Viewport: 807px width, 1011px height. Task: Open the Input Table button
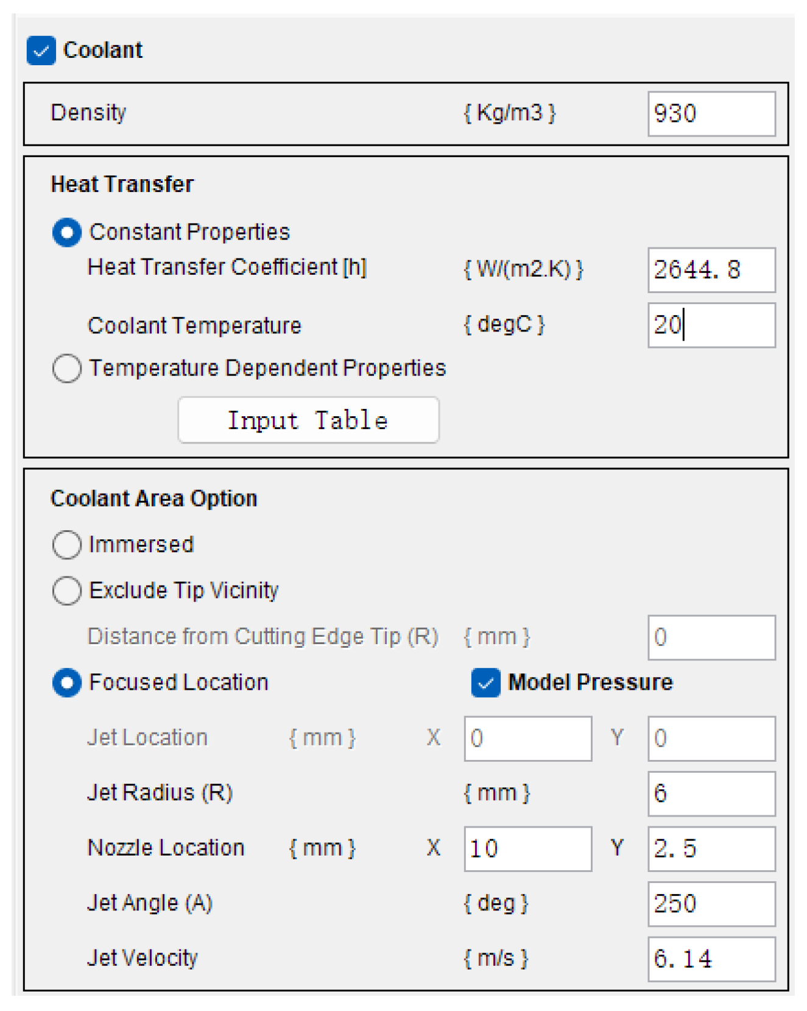[308, 420]
